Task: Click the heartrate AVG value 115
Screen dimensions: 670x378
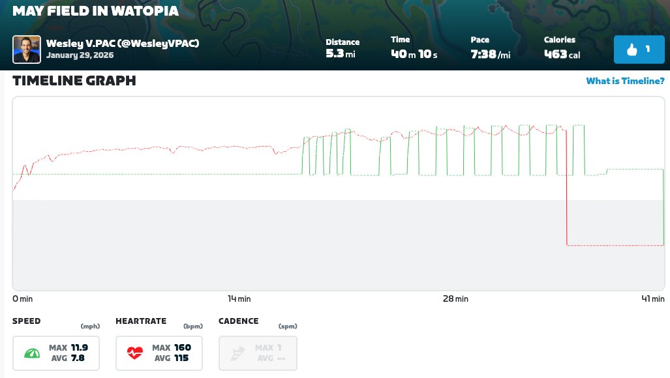Action: [x=181, y=358]
